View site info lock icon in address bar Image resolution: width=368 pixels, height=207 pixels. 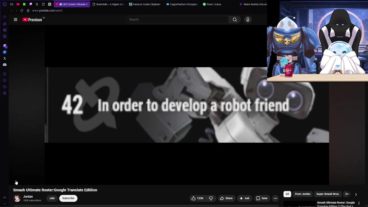28,11
